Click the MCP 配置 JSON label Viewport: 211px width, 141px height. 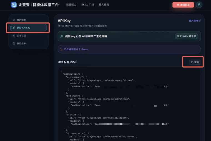coord(67,62)
